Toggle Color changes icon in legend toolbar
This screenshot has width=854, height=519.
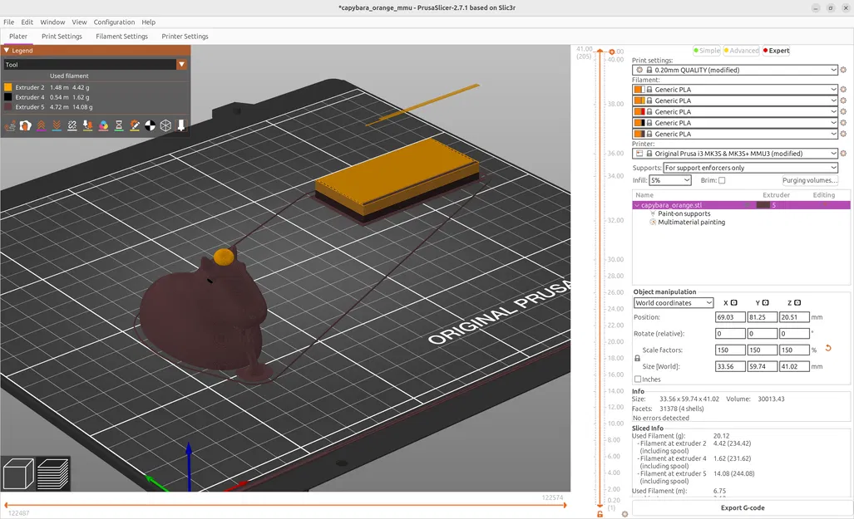[x=103, y=126]
